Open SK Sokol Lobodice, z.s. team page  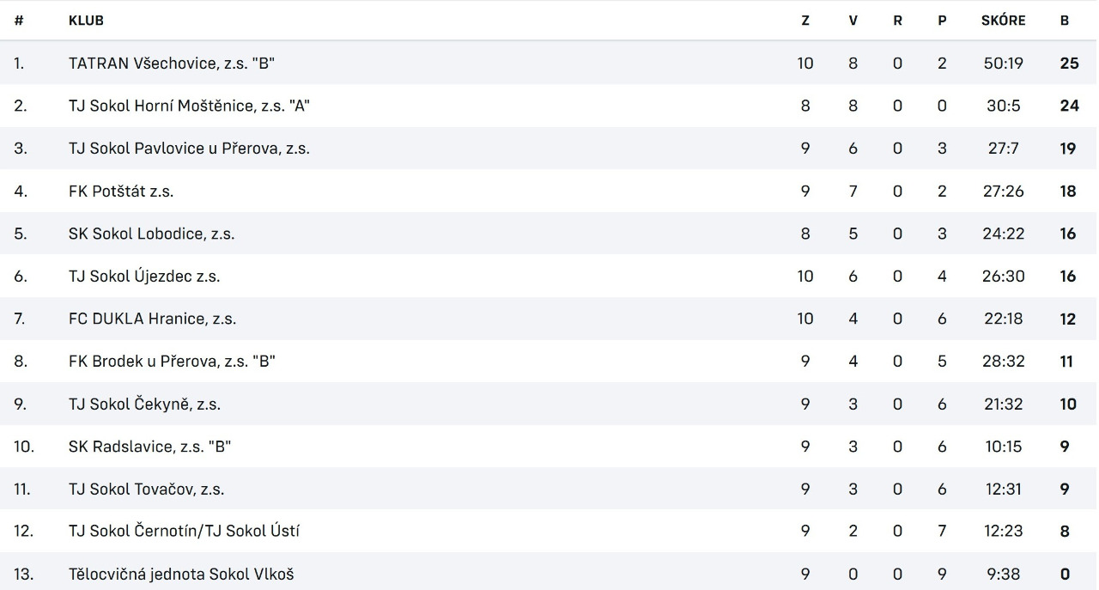[151, 234]
